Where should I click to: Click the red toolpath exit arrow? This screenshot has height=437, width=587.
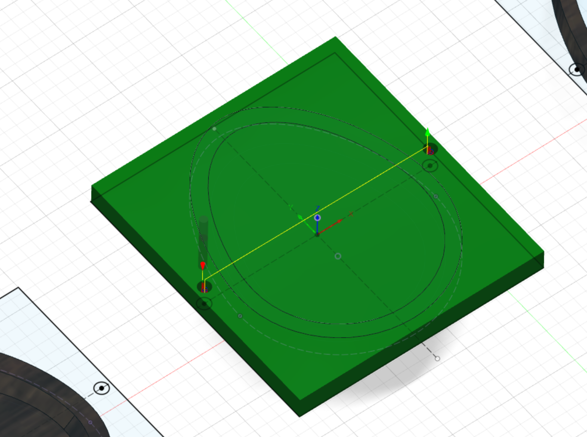pos(203,266)
